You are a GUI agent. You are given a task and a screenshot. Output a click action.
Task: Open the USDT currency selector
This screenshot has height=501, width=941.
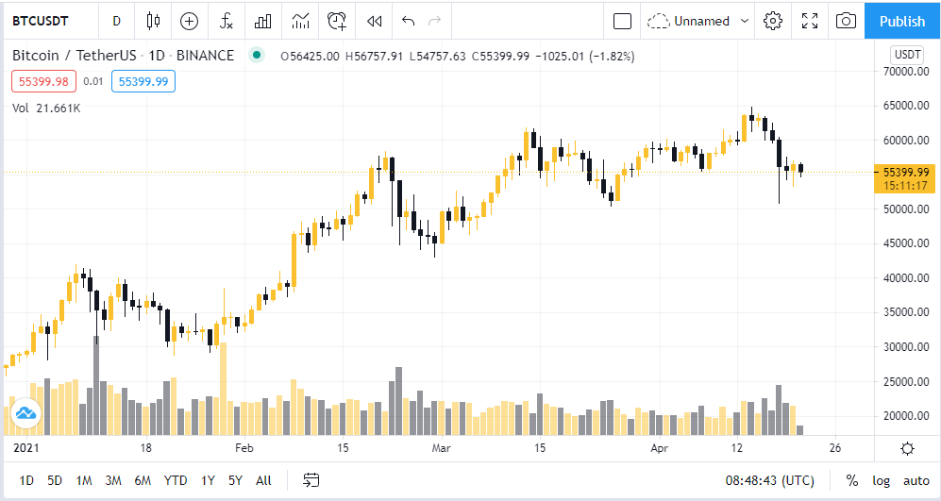click(x=907, y=55)
